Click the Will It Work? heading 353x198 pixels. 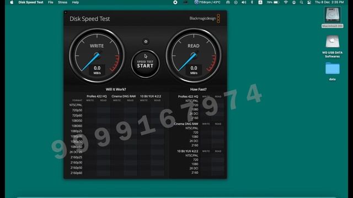click(x=116, y=89)
